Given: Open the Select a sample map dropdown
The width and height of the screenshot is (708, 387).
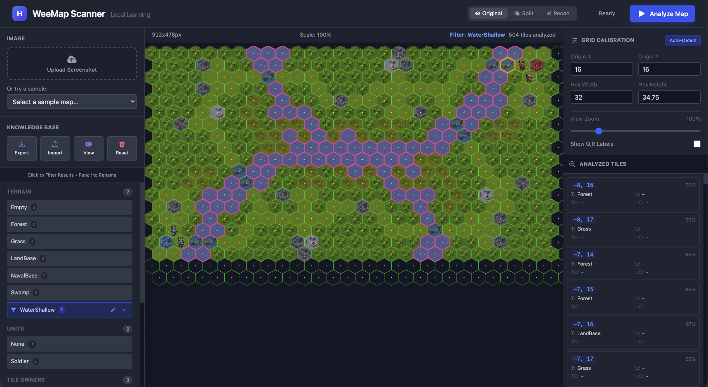Looking at the screenshot, I should pyautogui.click(x=72, y=102).
